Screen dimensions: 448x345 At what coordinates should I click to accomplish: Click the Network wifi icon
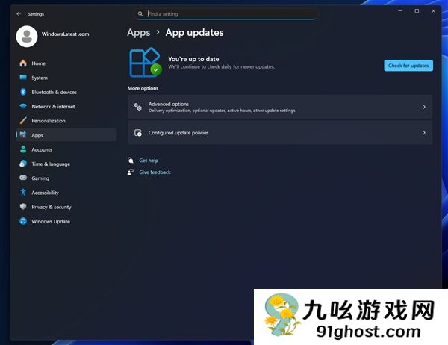[23, 106]
